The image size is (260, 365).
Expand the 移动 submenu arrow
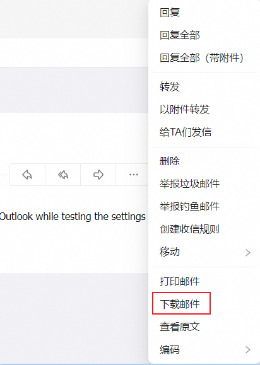[248, 253]
